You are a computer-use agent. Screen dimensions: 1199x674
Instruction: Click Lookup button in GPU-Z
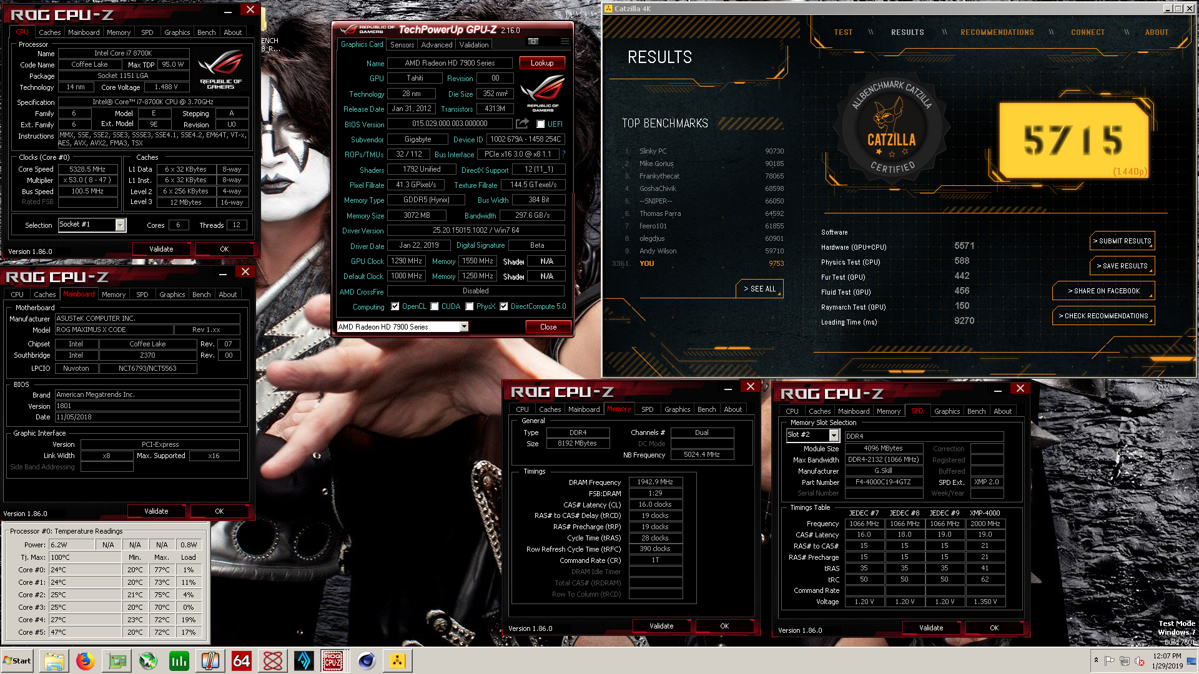[542, 63]
